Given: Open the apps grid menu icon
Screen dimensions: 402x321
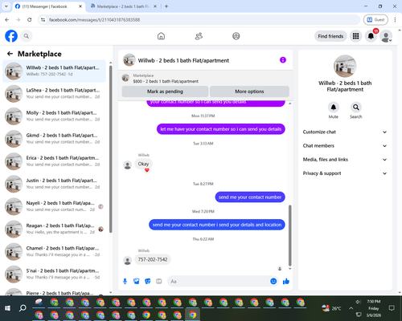Looking at the screenshot, I should (x=355, y=36).
